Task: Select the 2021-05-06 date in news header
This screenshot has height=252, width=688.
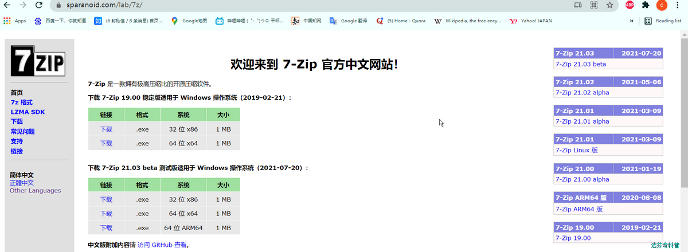Action: pyautogui.click(x=642, y=82)
